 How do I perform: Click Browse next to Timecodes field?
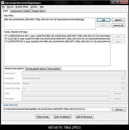coord(118,99)
